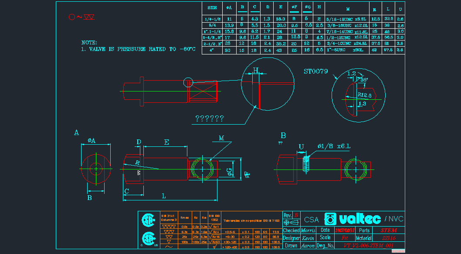This screenshot has height=254, width=461.
Task: Select the SS316 material value
Action: click(x=389, y=238)
